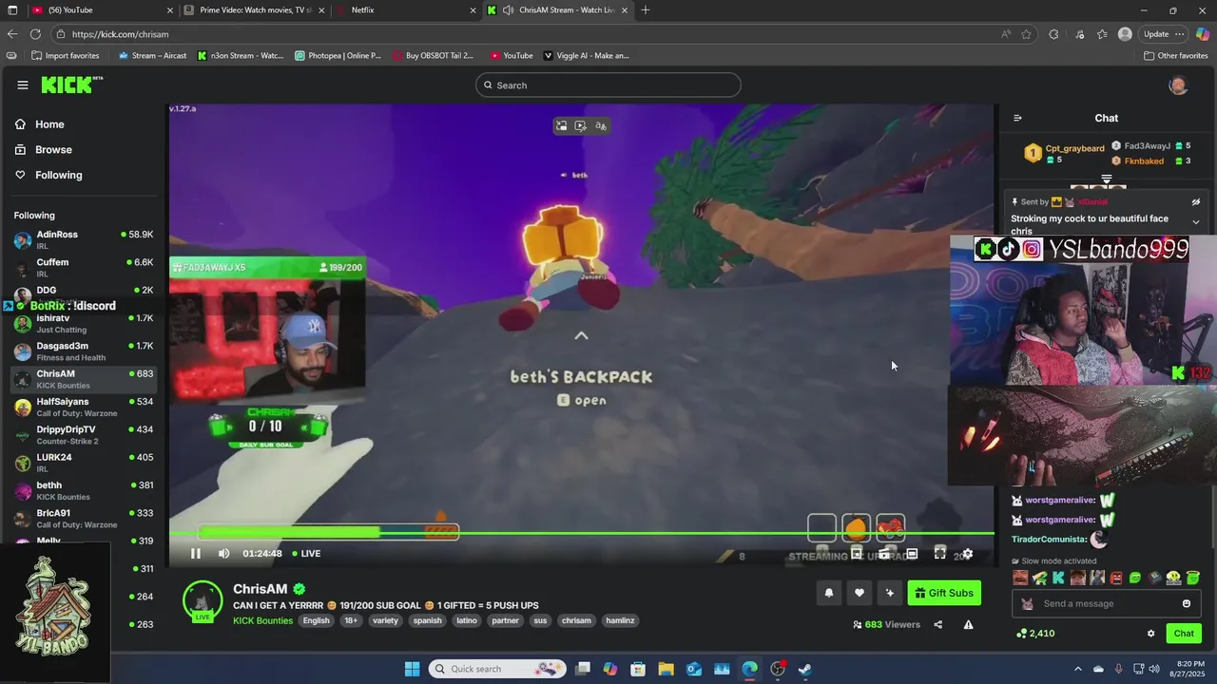Click the taskbar Quick search box
The image size is (1217, 684).
(496, 669)
